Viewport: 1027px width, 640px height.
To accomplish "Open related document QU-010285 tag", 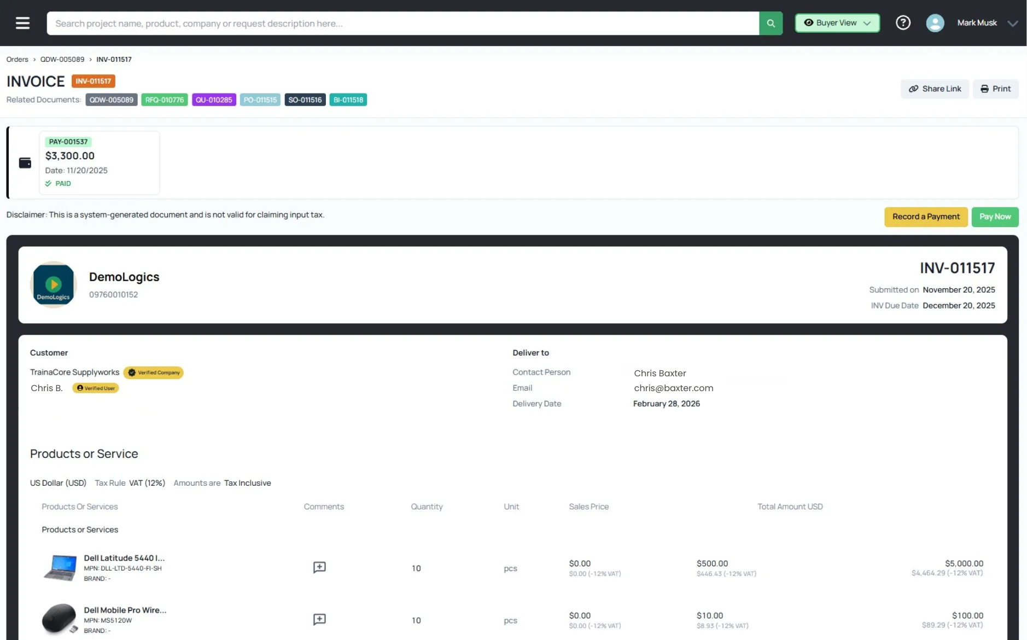I will click(214, 100).
